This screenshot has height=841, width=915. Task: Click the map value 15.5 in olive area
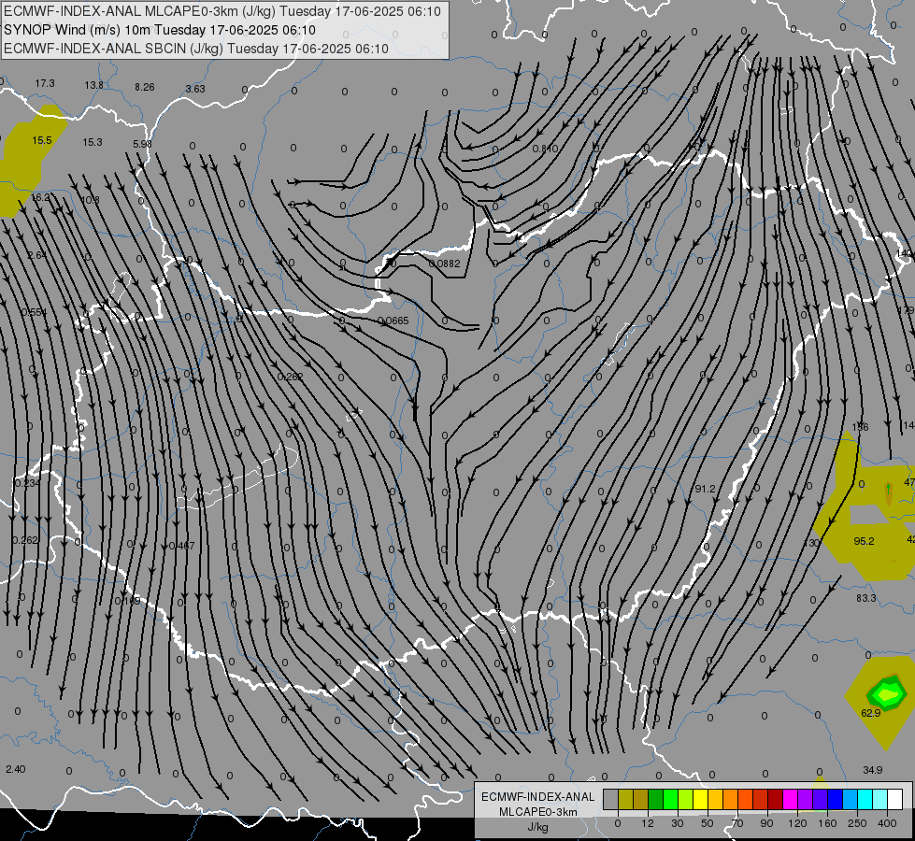(x=42, y=140)
